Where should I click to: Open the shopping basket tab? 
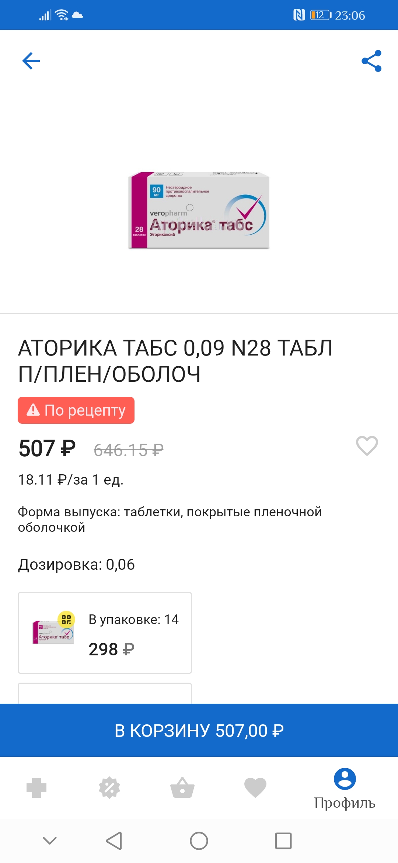click(x=182, y=788)
